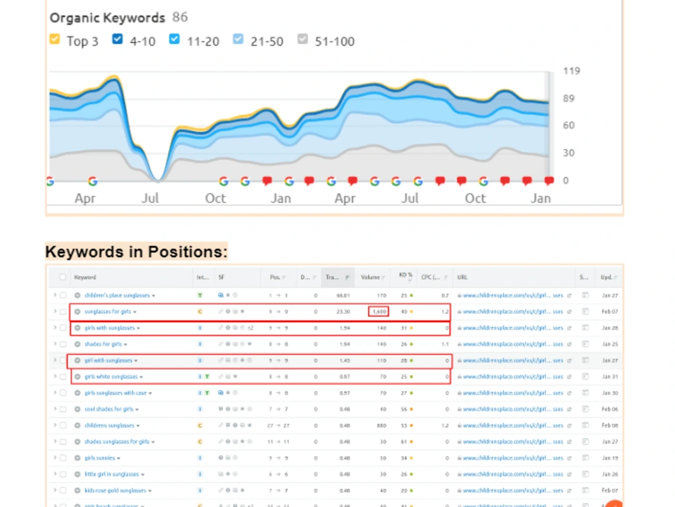Click commercial 'C' intent badge for 'childrens sunglasses'
The height and width of the screenshot is (507, 675).
click(200, 426)
